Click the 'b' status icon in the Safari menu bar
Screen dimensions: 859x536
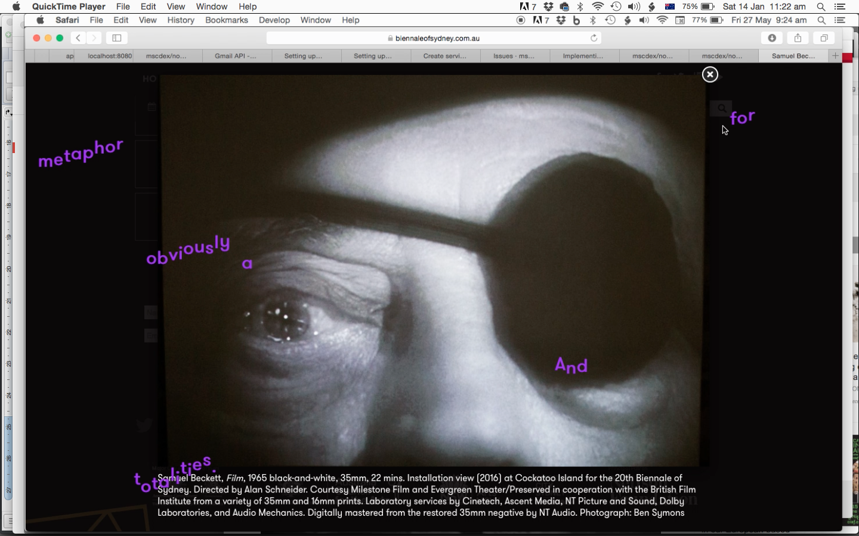pos(576,20)
